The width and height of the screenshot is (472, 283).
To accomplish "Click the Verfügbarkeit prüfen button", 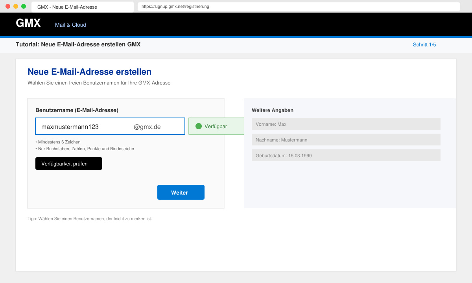I will pyautogui.click(x=69, y=164).
